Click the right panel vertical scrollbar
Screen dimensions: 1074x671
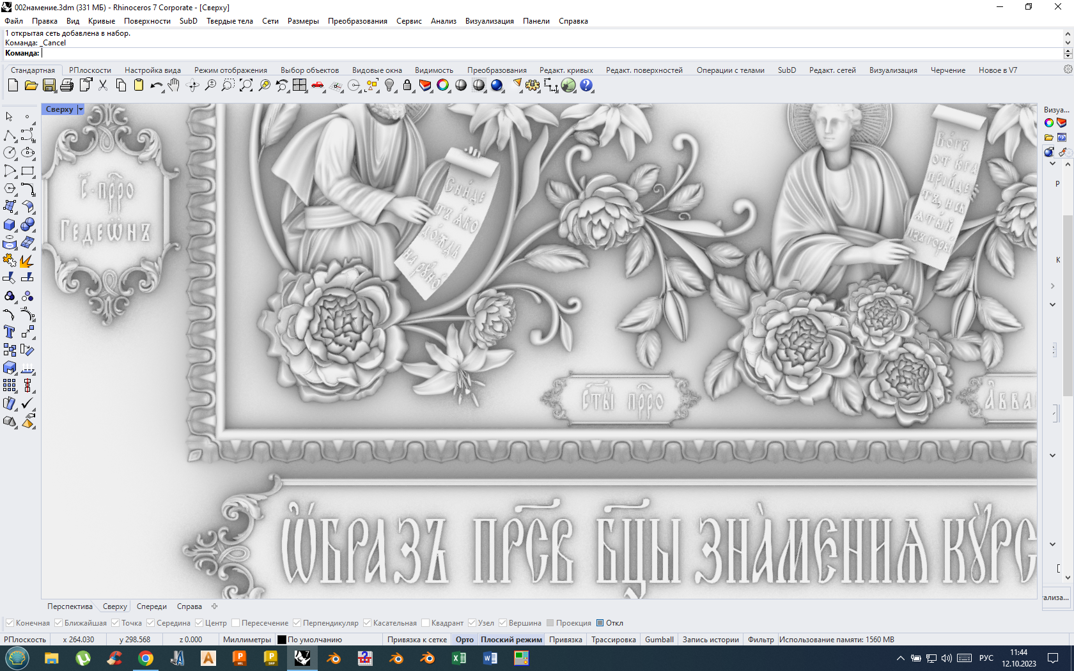point(1068,307)
